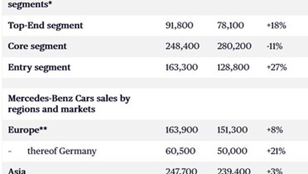308x174 pixels.
Task: Click the Top-End segment row label
Action: [x=45, y=25]
